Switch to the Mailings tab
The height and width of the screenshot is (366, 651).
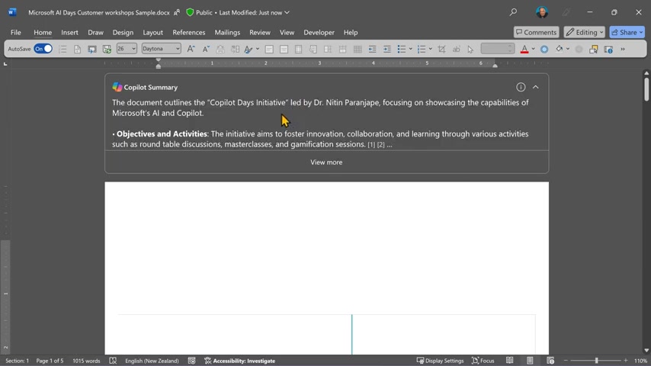(227, 32)
